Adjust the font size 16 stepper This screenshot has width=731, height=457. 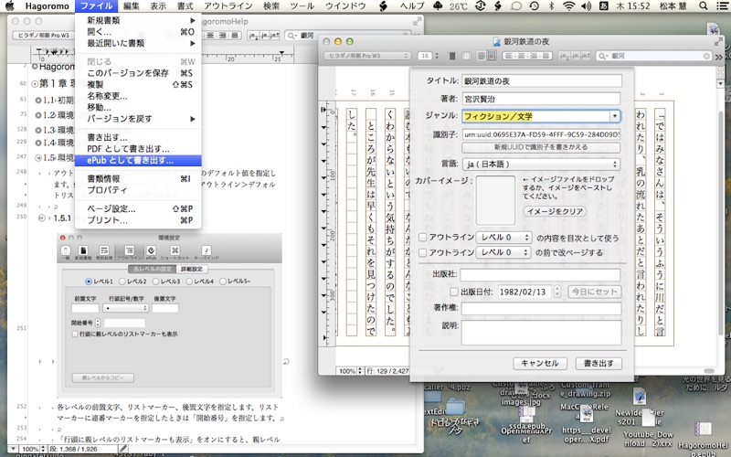[x=438, y=56]
